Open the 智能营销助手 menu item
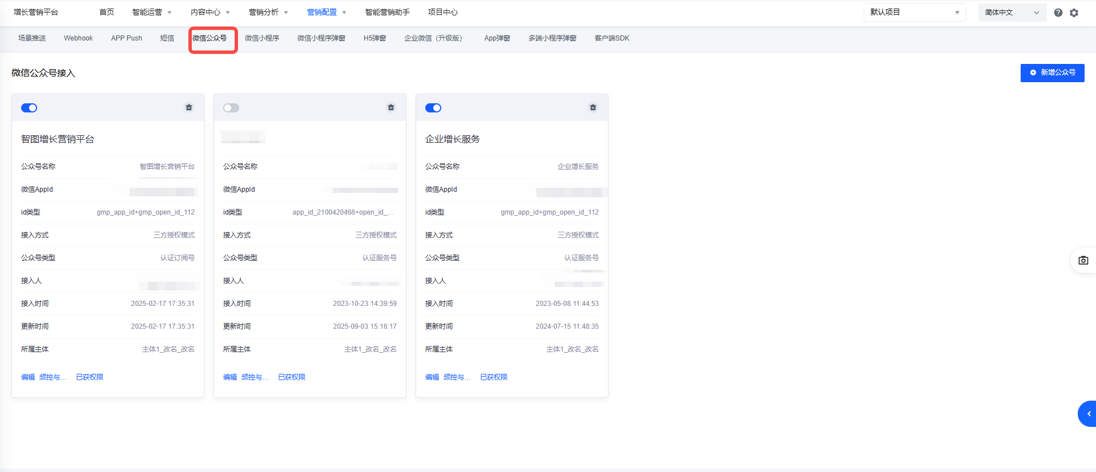Screen dimensions: 1096x472 [x=387, y=13]
